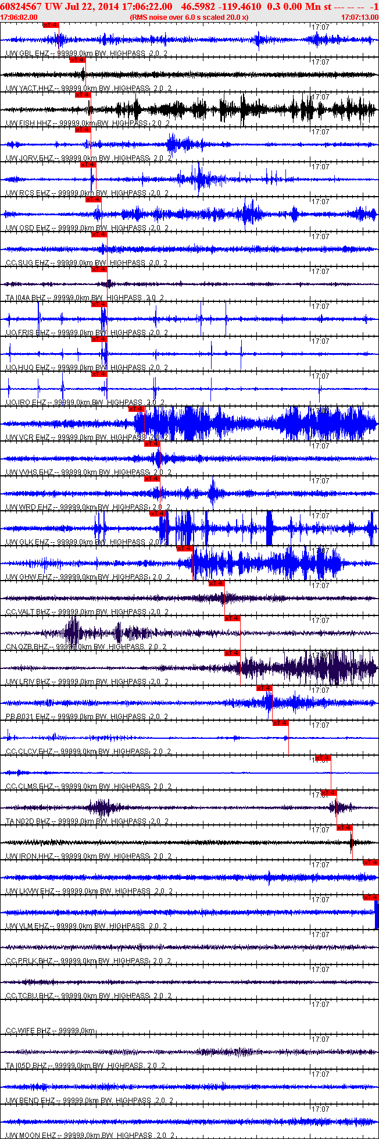Select the CC WIFE BHZ empty trace label
The height and width of the screenshot is (1139, 379).
pos(28,1031)
